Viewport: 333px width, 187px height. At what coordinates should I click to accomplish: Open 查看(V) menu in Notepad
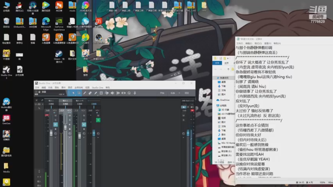pos(268,44)
